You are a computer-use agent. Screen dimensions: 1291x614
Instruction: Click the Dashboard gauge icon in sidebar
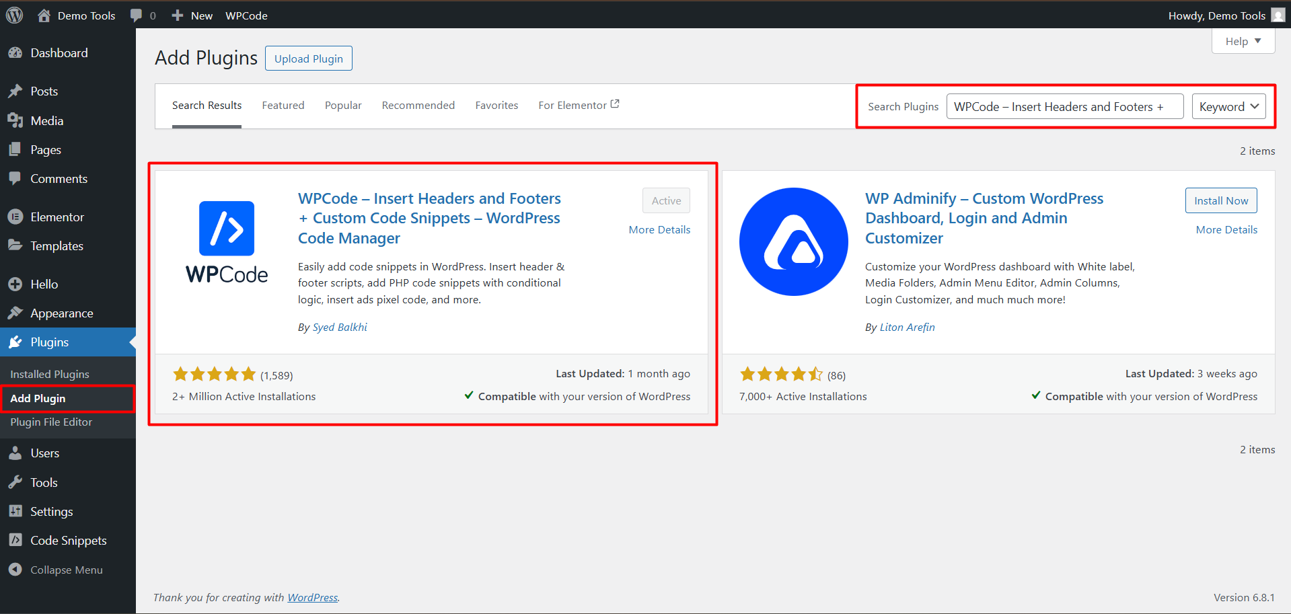pyautogui.click(x=15, y=53)
